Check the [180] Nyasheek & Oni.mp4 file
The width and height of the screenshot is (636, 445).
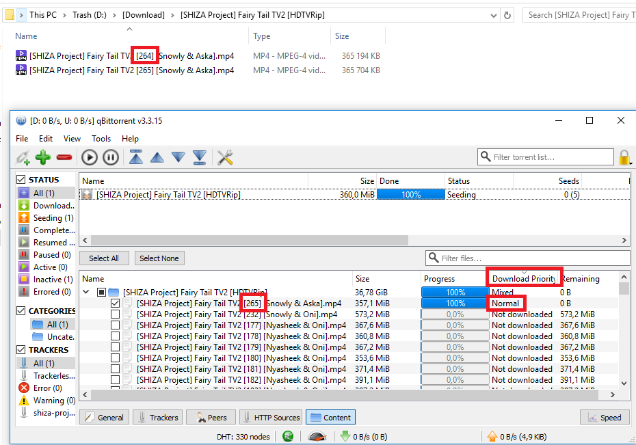tap(115, 358)
